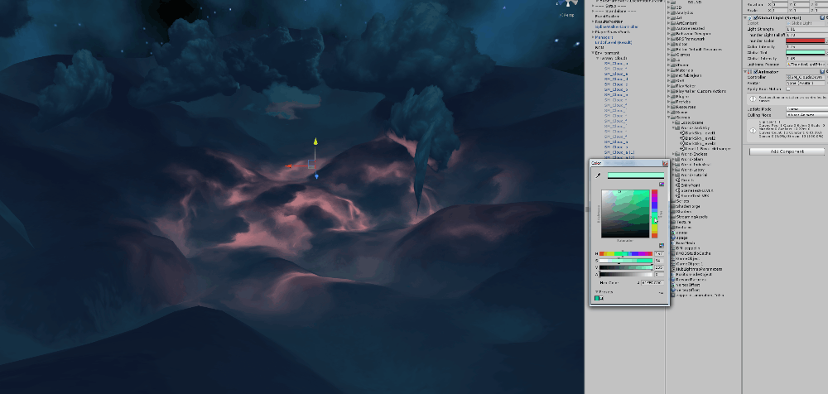The height and width of the screenshot is (394, 828).
Task: Click the scene orientation gizmo in Scene view
Action: (570, 4)
